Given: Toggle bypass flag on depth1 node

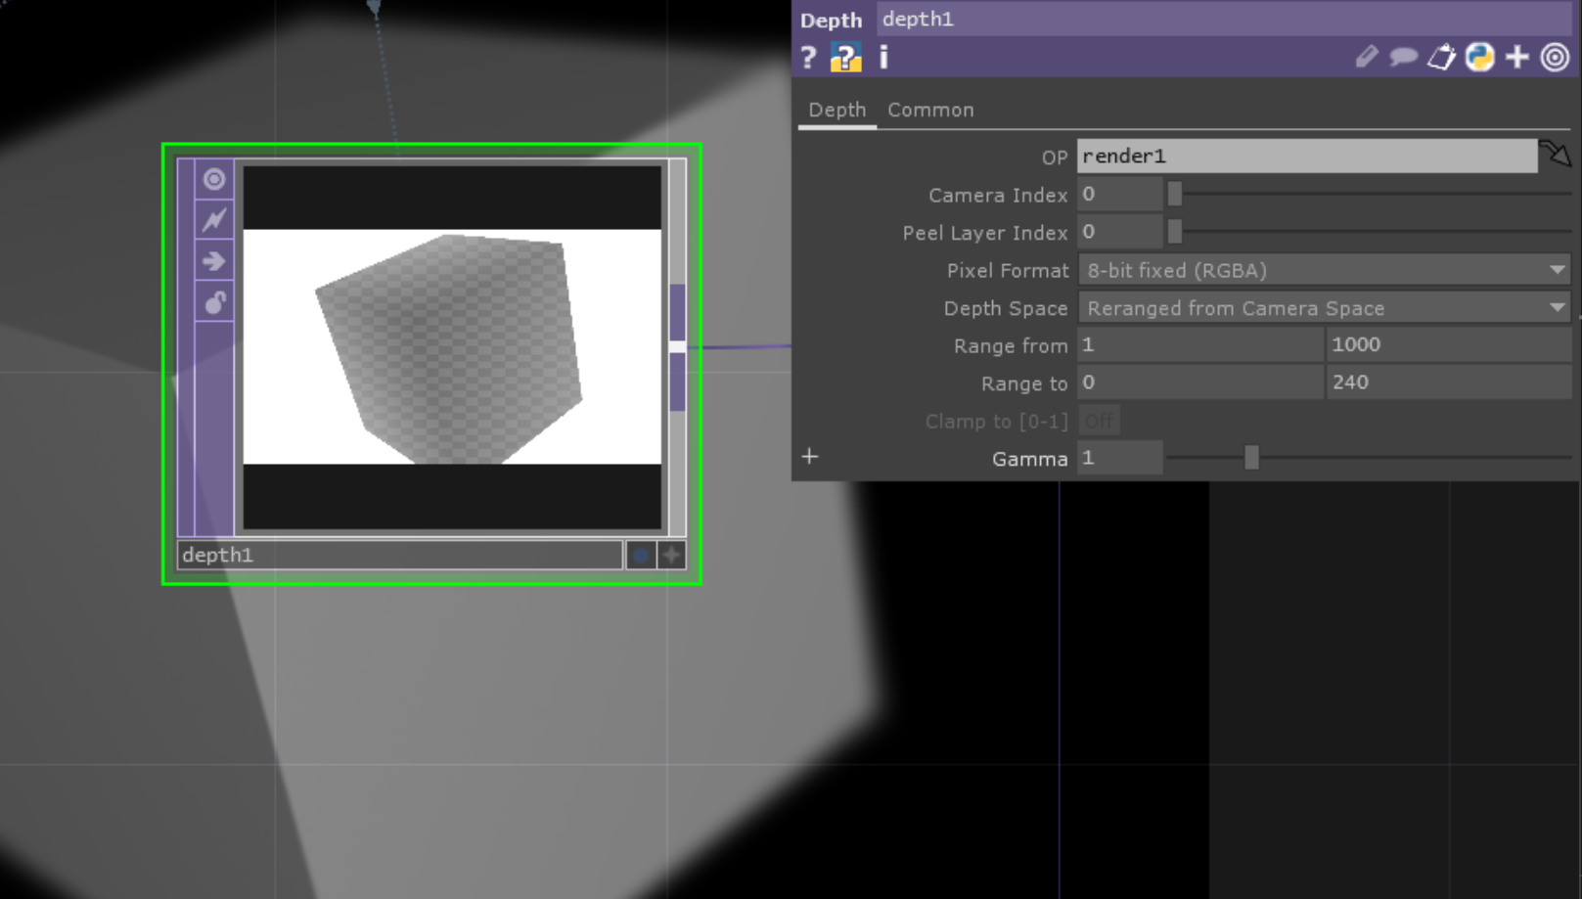Looking at the screenshot, I should [x=214, y=220].
